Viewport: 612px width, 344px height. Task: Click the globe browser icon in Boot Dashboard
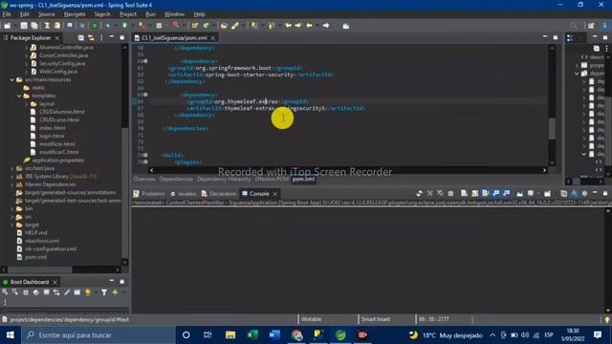coord(36,292)
